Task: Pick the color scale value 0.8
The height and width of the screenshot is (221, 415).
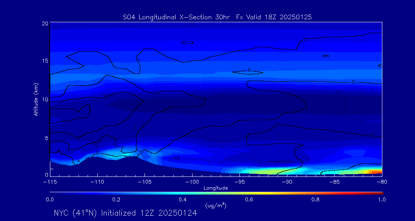Action: point(315,200)
